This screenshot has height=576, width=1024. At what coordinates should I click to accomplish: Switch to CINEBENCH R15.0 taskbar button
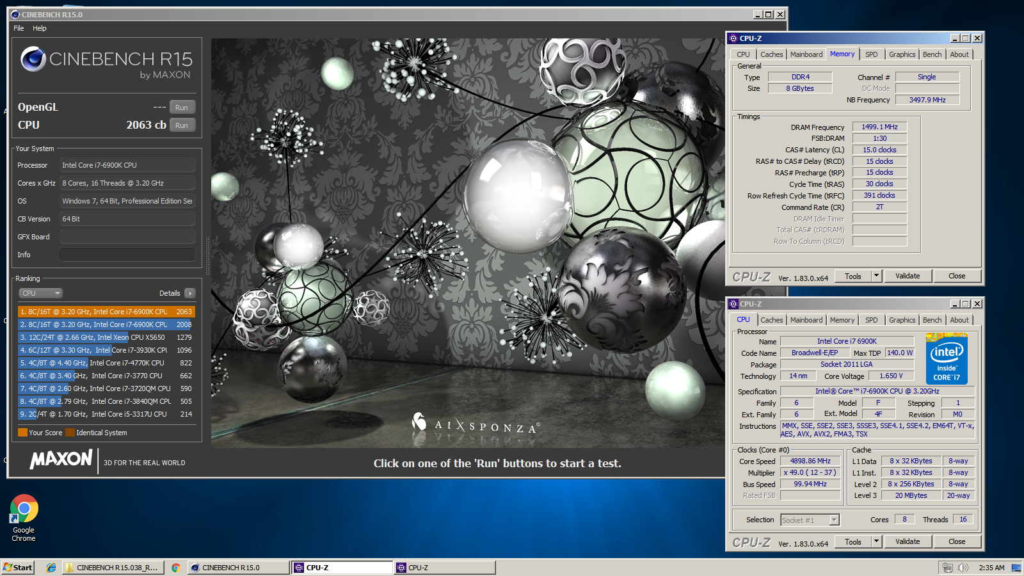(x=239, y=568)
